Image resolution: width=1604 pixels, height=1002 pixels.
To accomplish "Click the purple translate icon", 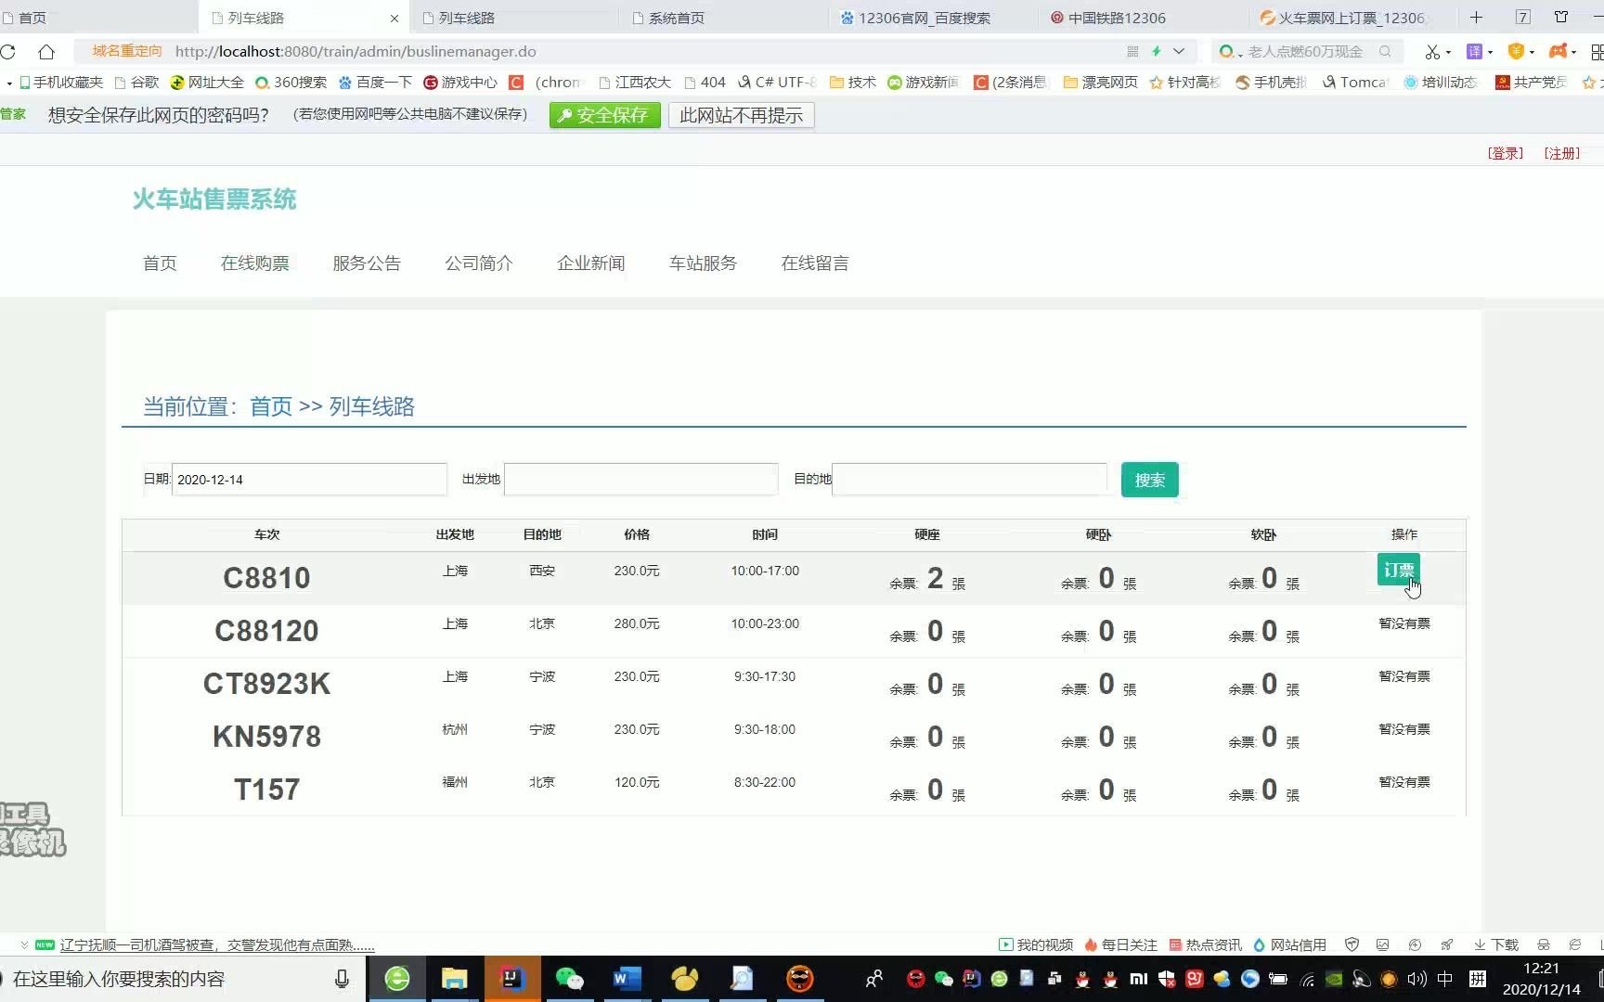I will click(1474, 52).
